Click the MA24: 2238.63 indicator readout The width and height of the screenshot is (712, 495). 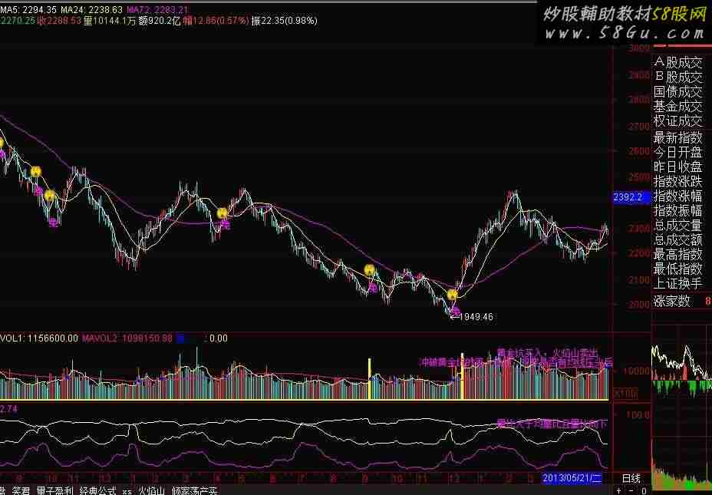92,9
